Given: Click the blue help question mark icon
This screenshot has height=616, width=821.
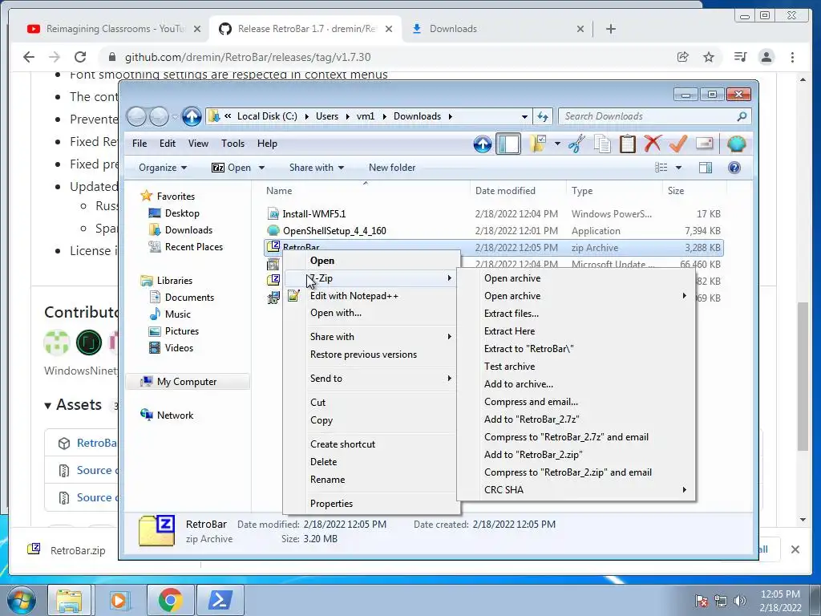Looking at the screenshot, I should click(x=734, y=168).
